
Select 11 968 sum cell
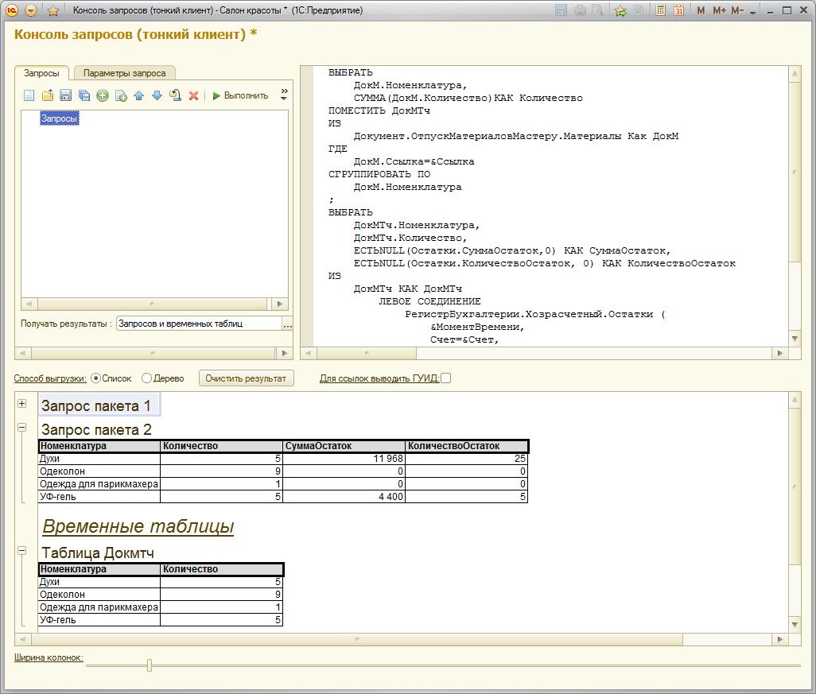coord(344,459)
